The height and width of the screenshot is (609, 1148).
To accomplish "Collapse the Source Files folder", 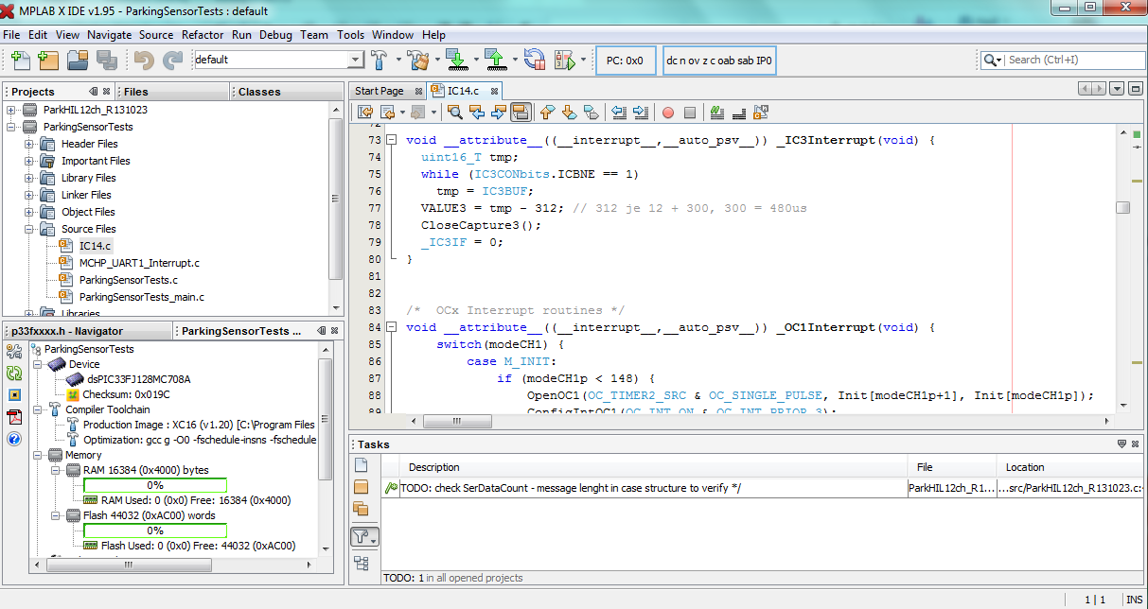I will coord(29,229).
